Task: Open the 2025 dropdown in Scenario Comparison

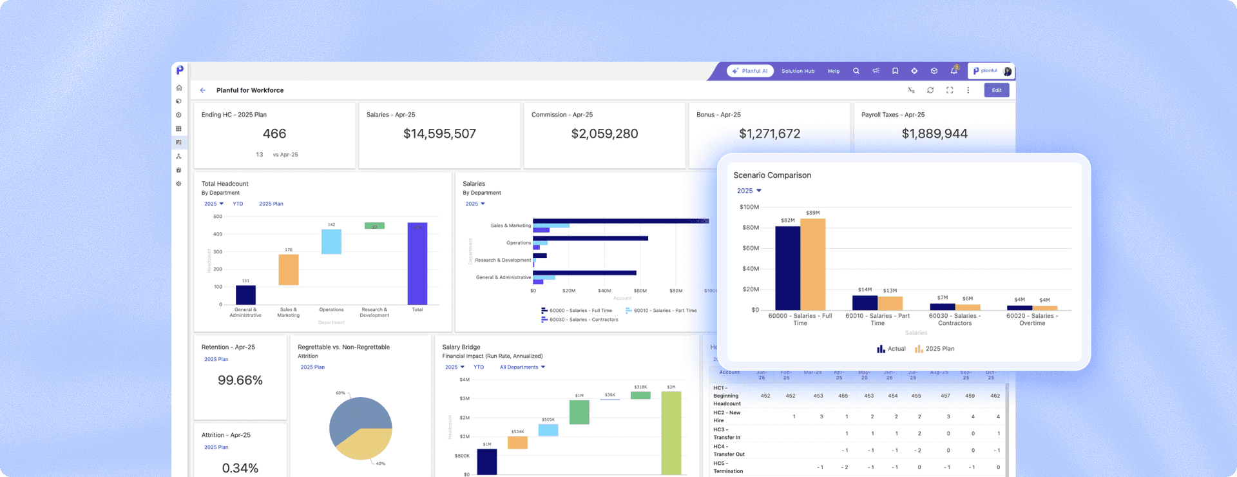Action: (749, 191)
